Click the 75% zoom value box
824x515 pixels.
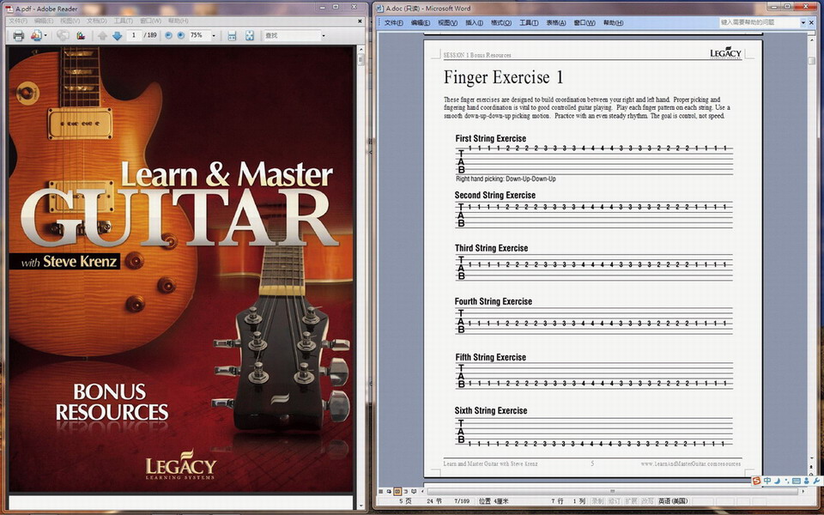coord(199,35)
